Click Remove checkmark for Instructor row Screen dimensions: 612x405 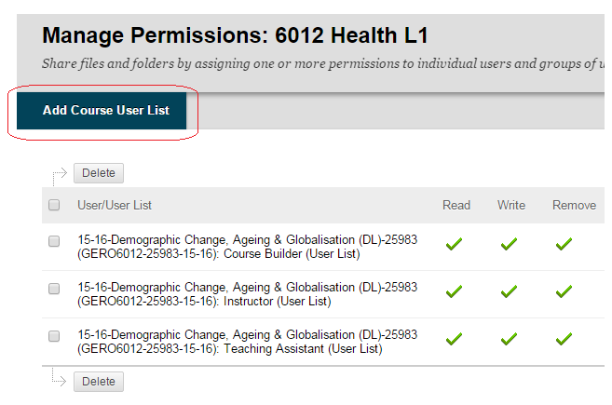point(563,292)
